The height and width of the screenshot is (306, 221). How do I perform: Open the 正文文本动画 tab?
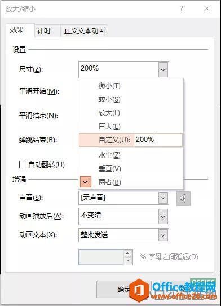point(85,31)
